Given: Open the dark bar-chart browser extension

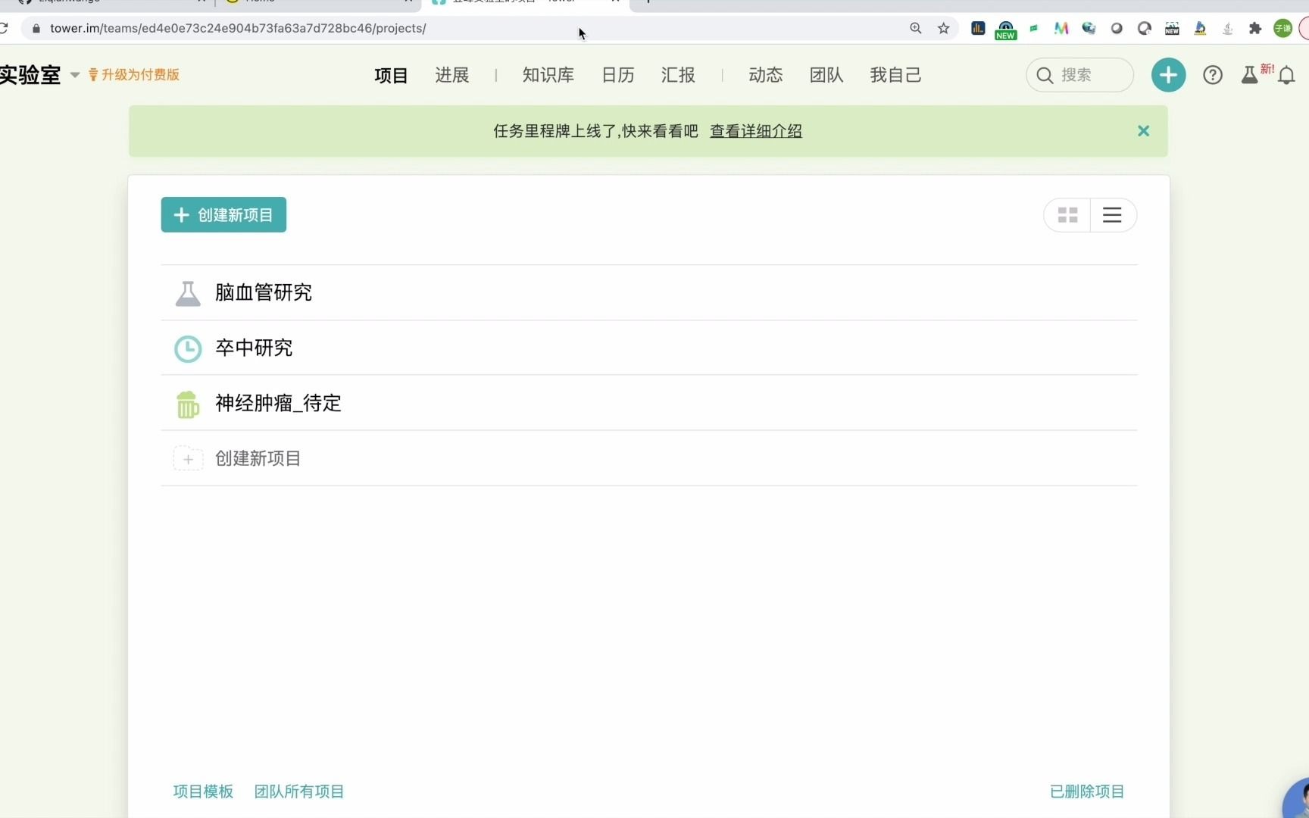Looking at the screenshot, I should [x=978, y=28].
